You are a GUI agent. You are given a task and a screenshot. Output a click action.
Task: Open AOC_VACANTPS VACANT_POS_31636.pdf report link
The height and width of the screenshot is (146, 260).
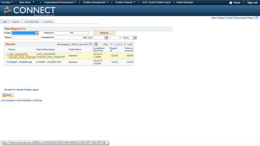coord(22,56)
